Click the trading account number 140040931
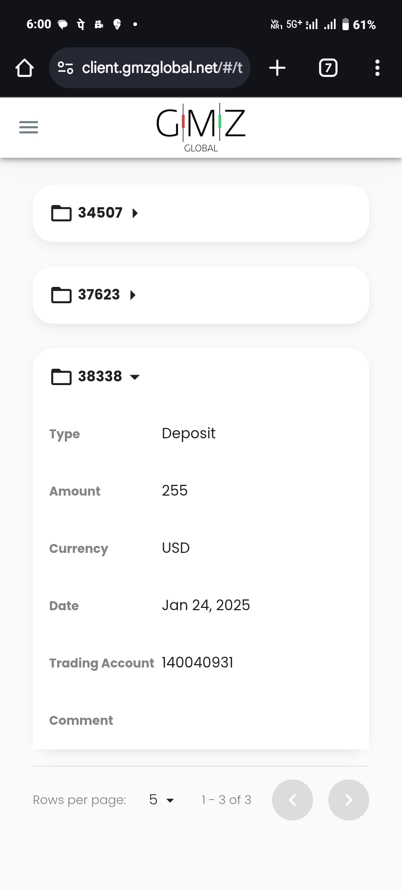Viewport: 402px width, 890px height. point(198,663)
